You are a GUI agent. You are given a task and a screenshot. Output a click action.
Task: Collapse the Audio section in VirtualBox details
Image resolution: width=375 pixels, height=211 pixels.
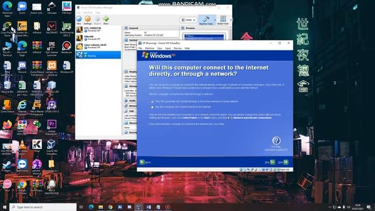(x=130, y=101)
